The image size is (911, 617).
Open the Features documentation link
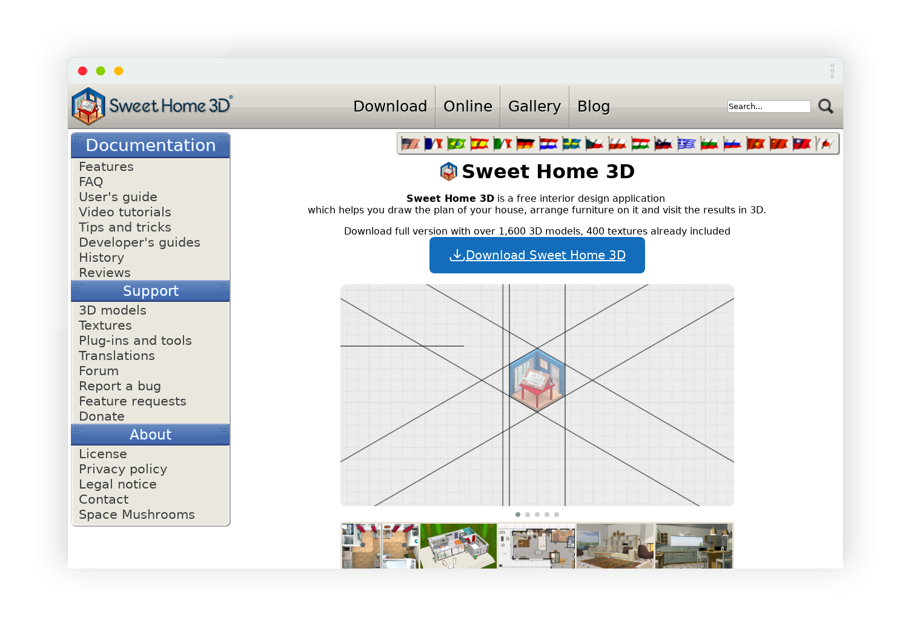coord(106,167)
